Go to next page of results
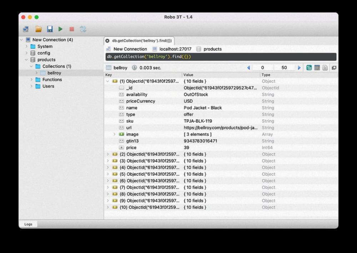 pyautogui.click(x=299, y=68)
